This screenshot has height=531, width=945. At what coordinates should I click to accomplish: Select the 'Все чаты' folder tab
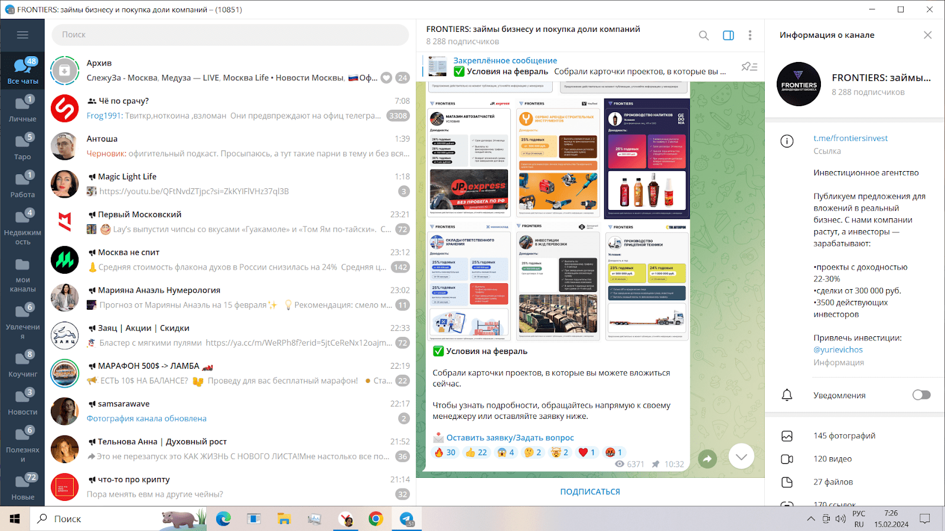click(22, 71)
